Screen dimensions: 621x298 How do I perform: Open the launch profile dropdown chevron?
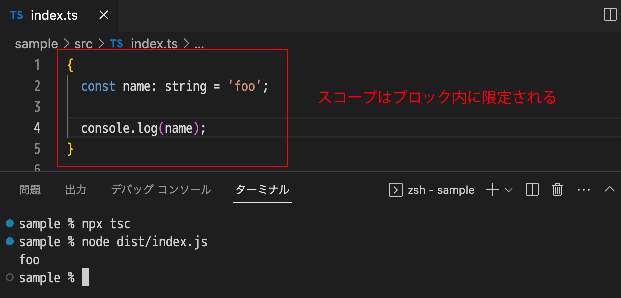coord(509,190)
